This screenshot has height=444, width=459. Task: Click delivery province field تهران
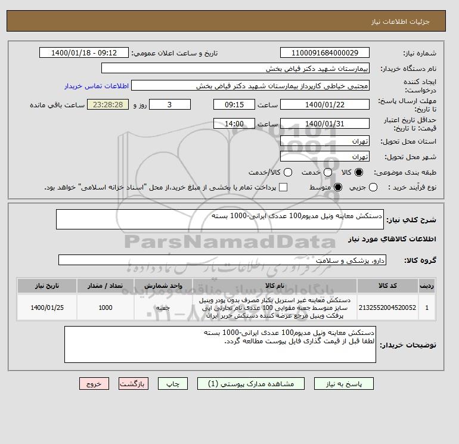click(x=325, y=141)
